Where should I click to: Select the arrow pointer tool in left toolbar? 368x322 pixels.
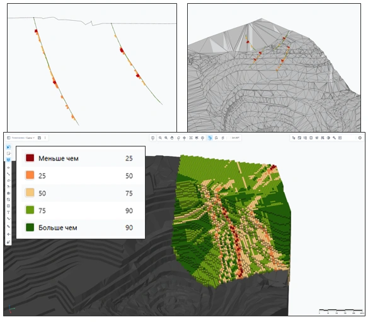coord(8,147)
